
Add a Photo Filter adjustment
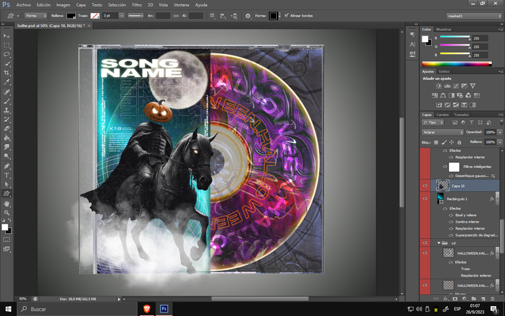[460, 95]
